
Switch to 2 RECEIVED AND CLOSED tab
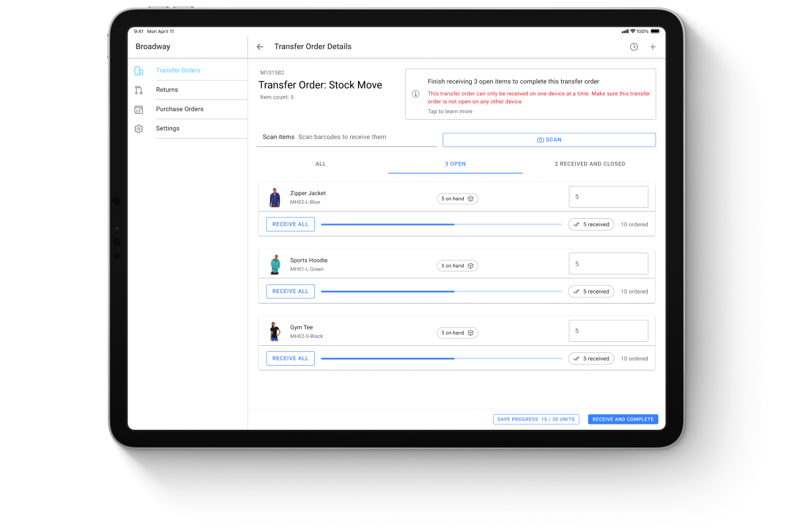(590, 164)
